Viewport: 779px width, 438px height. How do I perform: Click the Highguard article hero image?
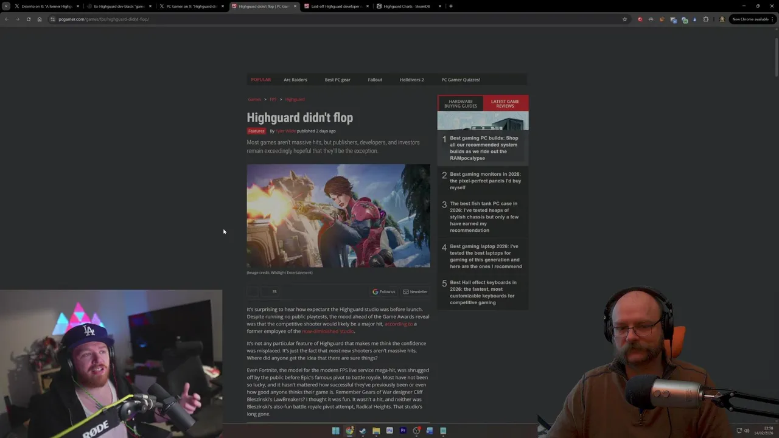tap(338, 215)
